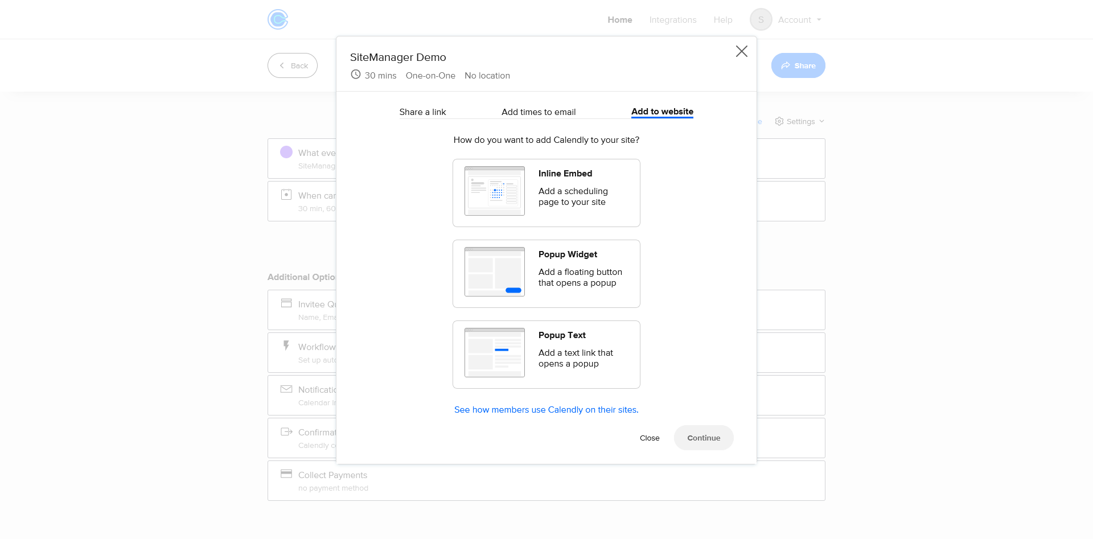This screenshot has height=539, width=1093.
Task: Click the Share button label
Action: (x=805, y=66)
